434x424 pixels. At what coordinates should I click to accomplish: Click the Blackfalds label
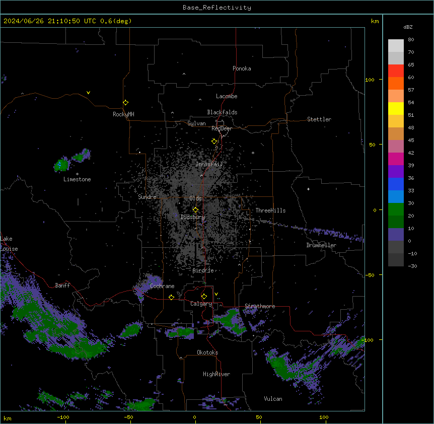222,112
